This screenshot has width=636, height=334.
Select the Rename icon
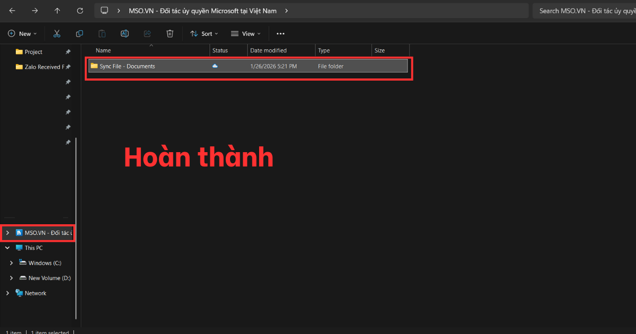[x=125, y=33]
